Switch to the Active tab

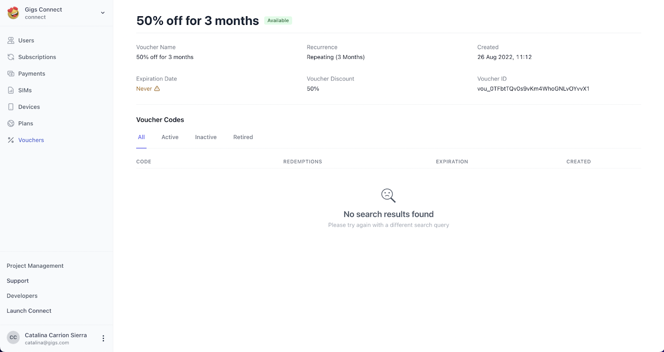click(170, 137)
